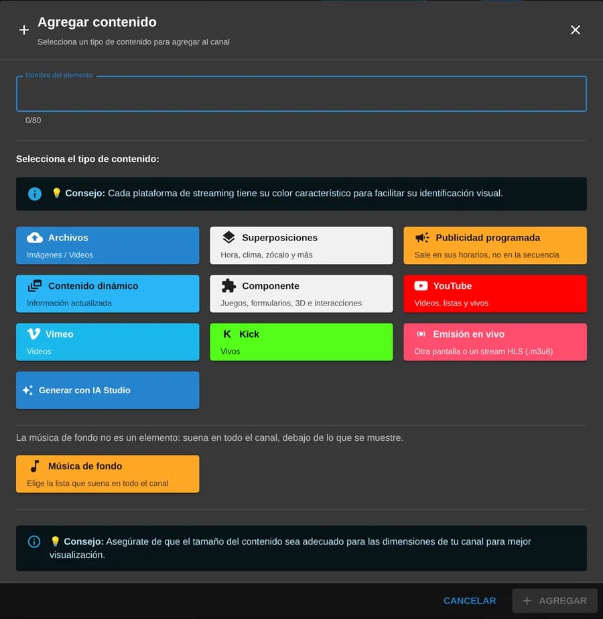Open the Música de fondo label
Screen dimensions: 603x619
pos(85,466)
